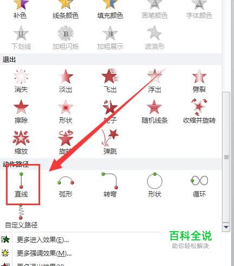The height and width of the screenshot is (266, 234).
Task: Apply the 消失 exit animation
Action: click(21, 81)
